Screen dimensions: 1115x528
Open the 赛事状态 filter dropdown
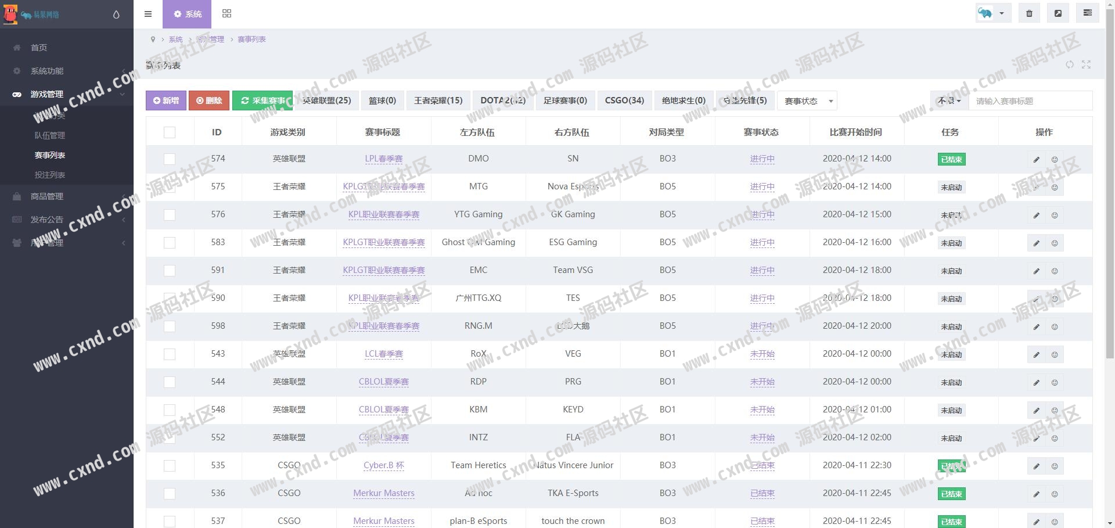[x=807, y=101]
